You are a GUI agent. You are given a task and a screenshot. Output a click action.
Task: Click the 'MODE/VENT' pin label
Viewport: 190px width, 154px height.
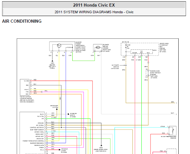(40, 134)
